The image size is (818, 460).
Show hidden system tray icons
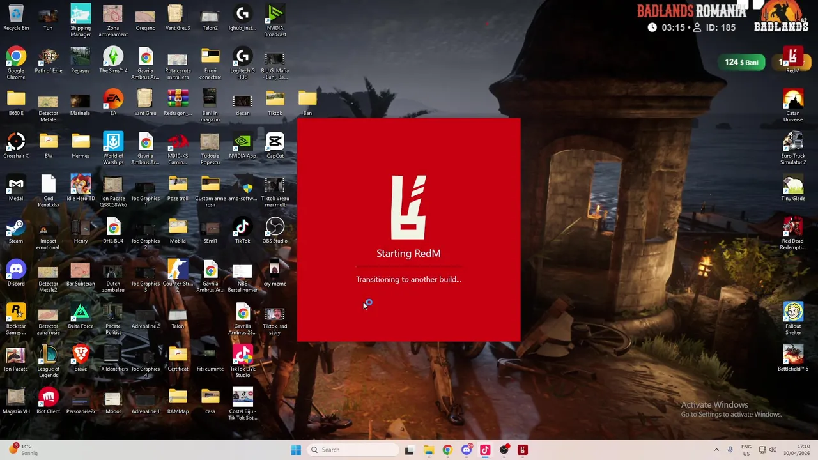coord(716,450)
